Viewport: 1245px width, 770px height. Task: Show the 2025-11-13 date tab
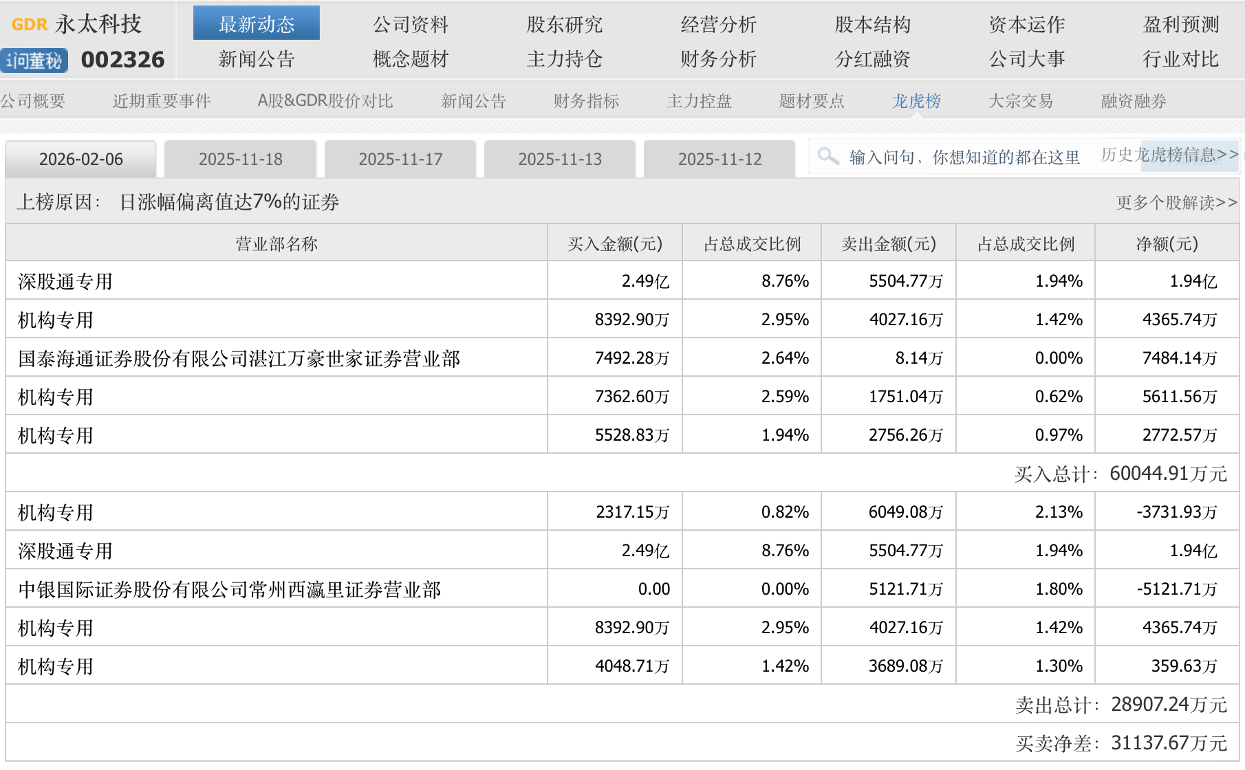point(560,159)
